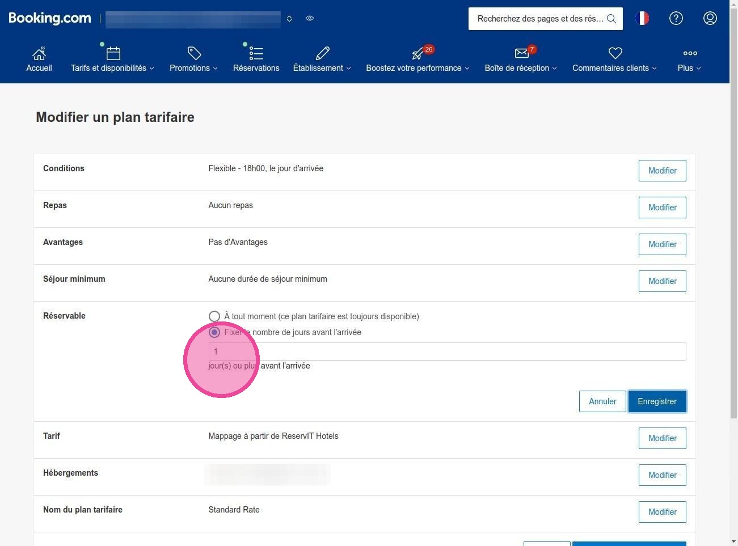Click the days-before-arrival number field

(x=447, y=352)
